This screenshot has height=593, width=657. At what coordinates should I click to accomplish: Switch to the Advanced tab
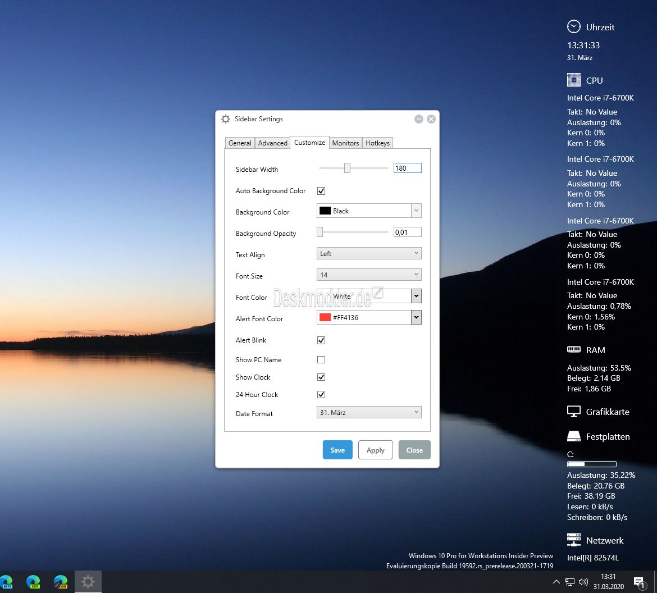tap(272, 143)
